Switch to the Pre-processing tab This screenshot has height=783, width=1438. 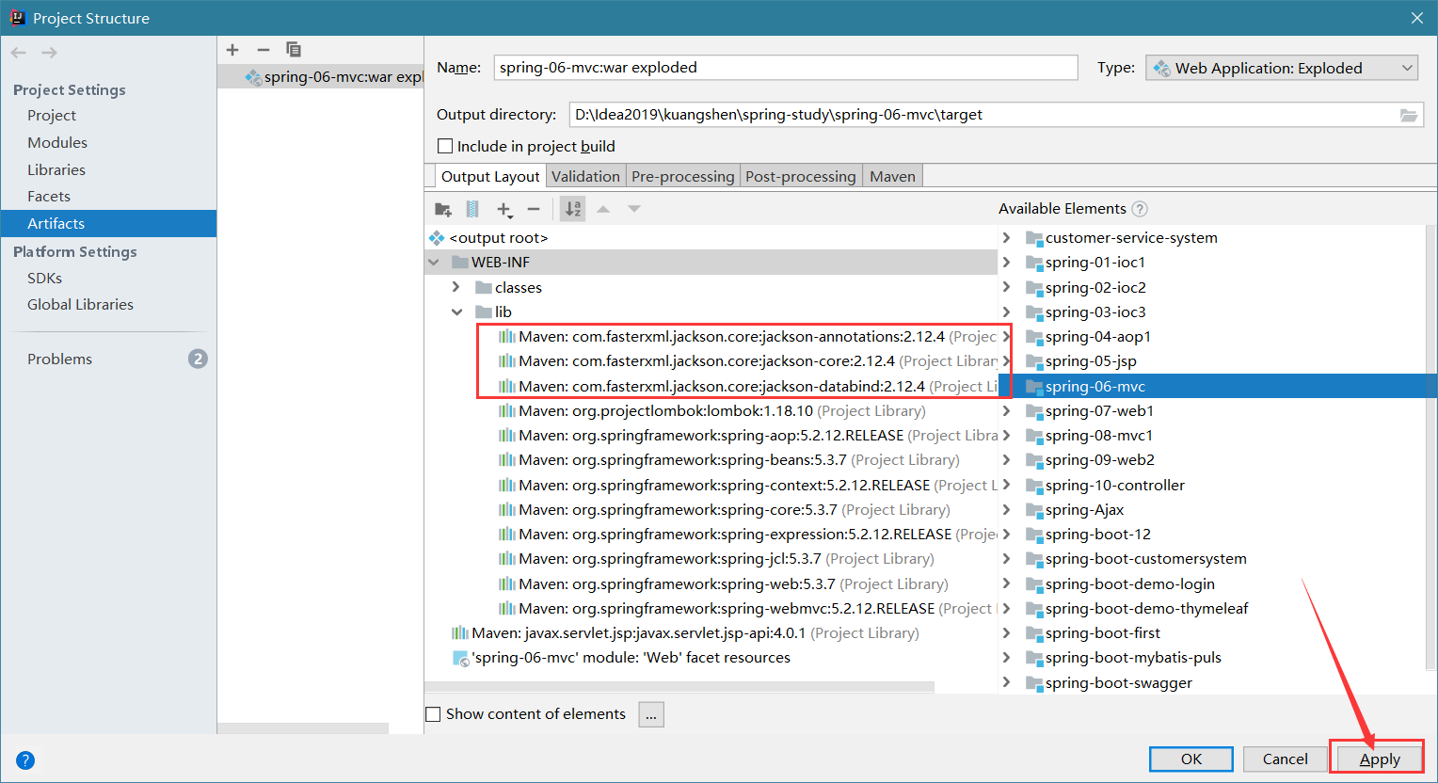682,175
